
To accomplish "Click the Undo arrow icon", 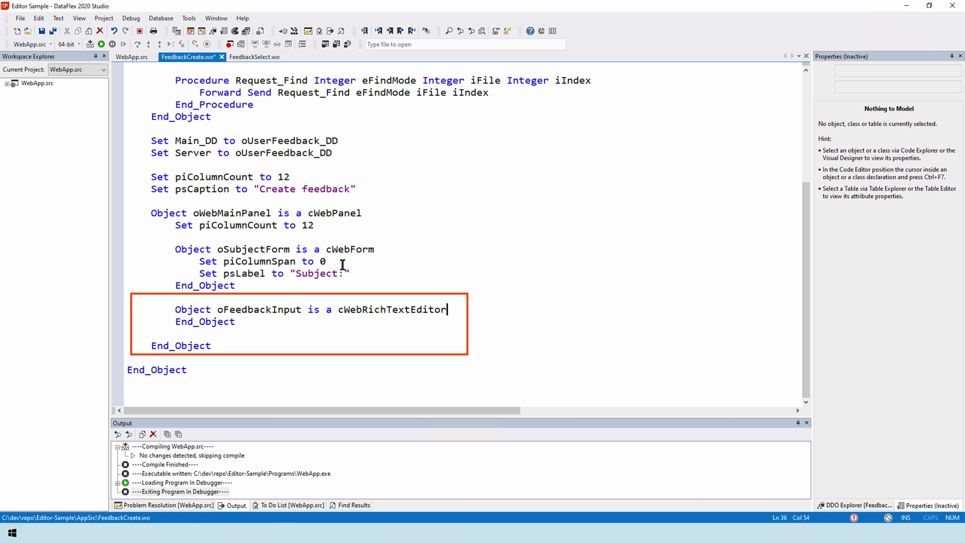I will (114, 31).
